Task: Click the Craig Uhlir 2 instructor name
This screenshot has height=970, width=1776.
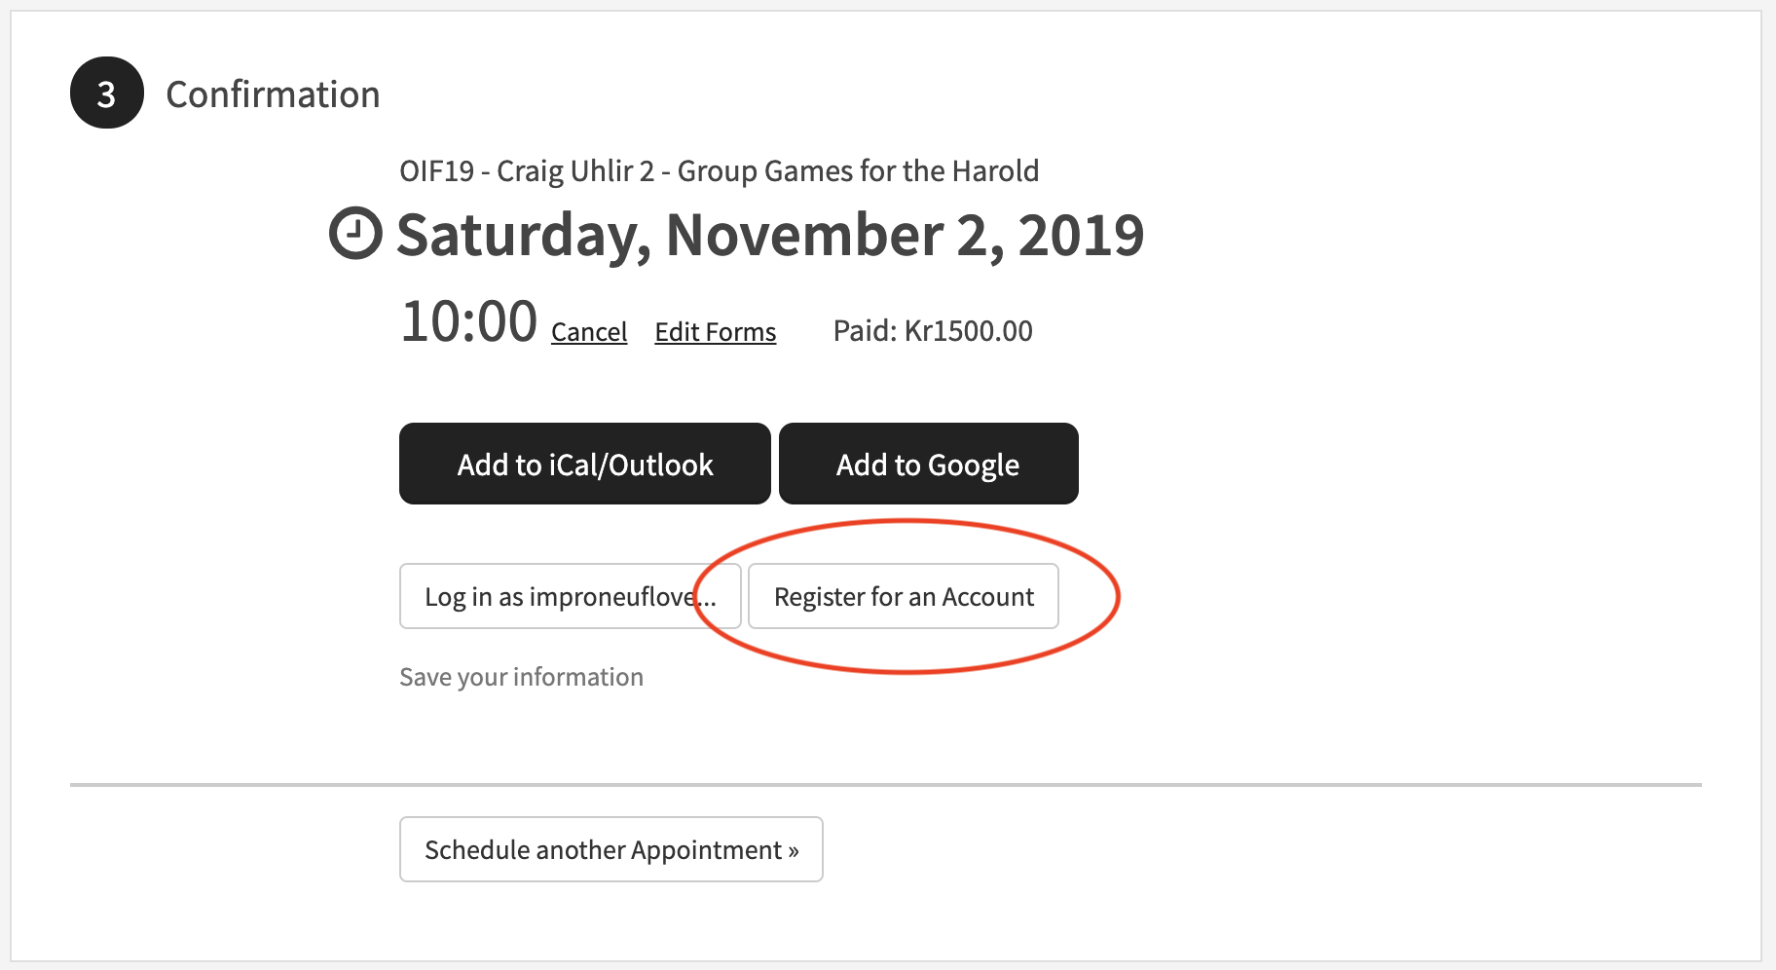Action: (575, 171)
